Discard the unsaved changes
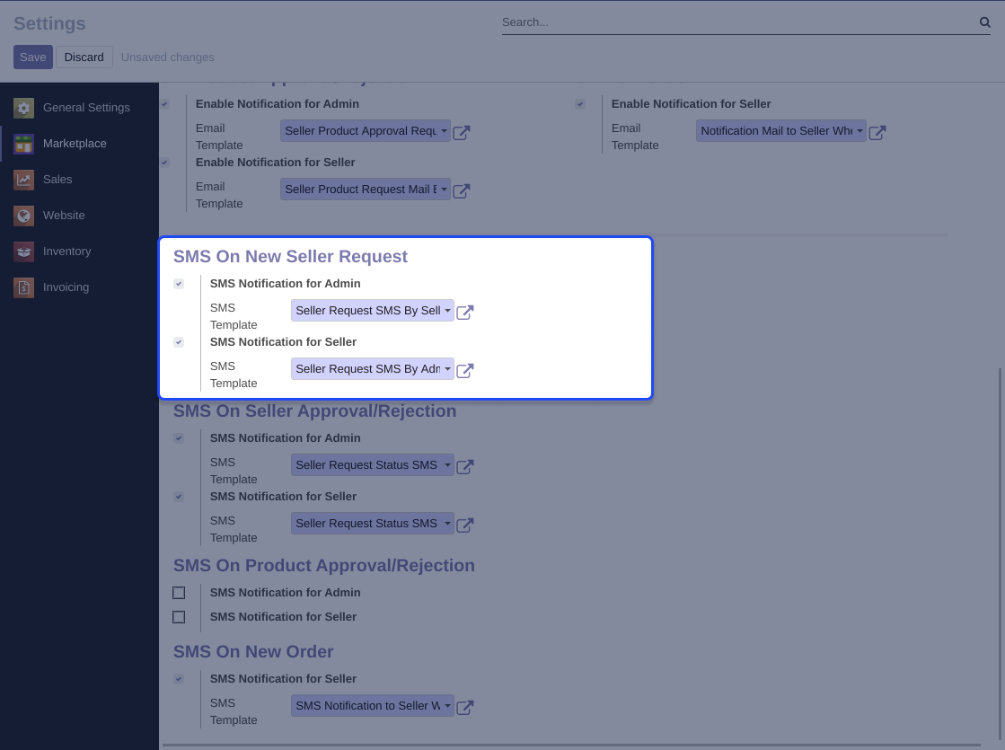This screenshot has width=1005, height=750. click(x=84, y=57)
